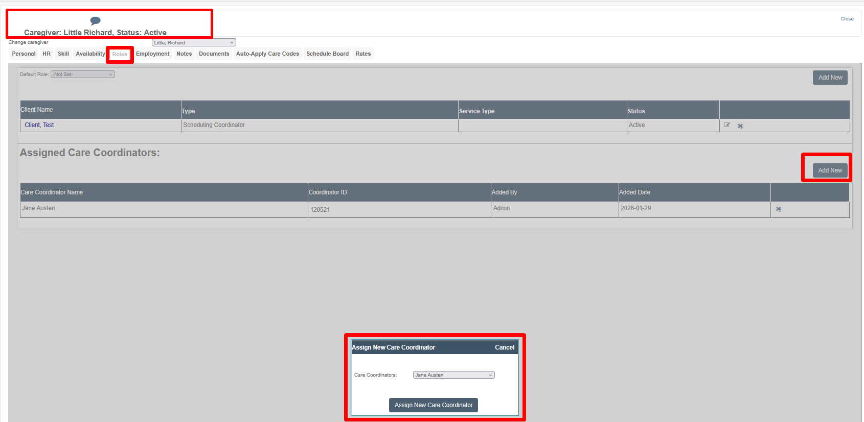
Task: Open the Default Role dropdown
Action: click(83, 75)
